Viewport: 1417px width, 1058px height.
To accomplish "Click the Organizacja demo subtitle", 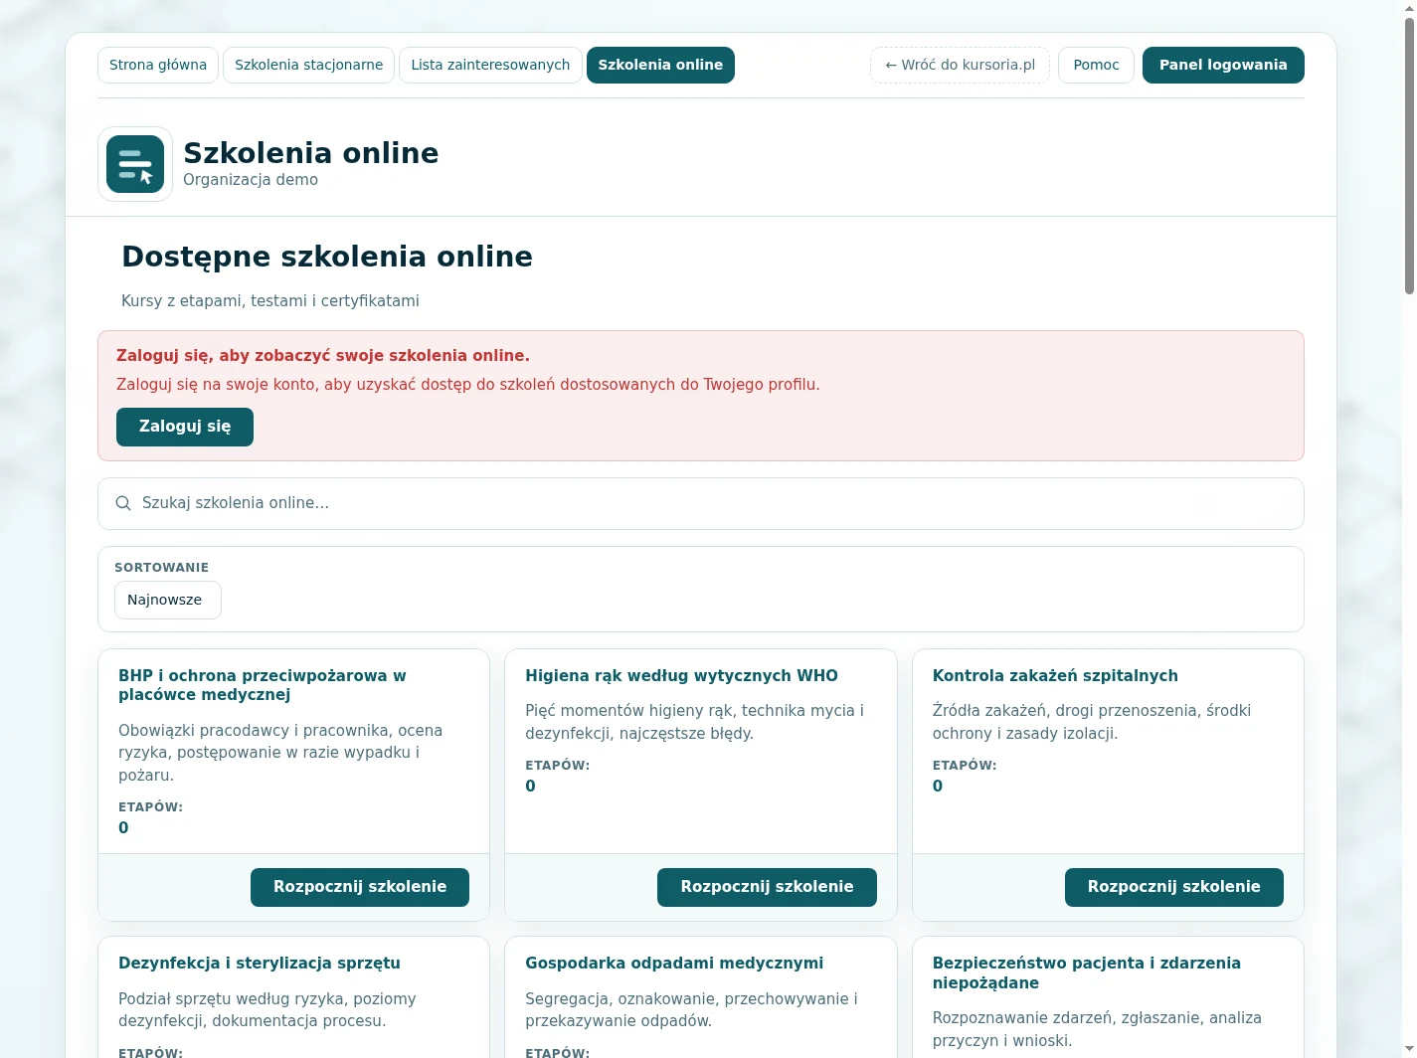I will [251, 180].
